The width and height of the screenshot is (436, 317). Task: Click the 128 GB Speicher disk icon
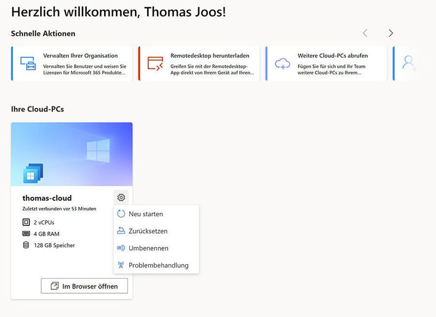(25, 246)
